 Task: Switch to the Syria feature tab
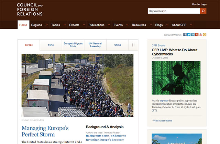[x=51, y=45]
